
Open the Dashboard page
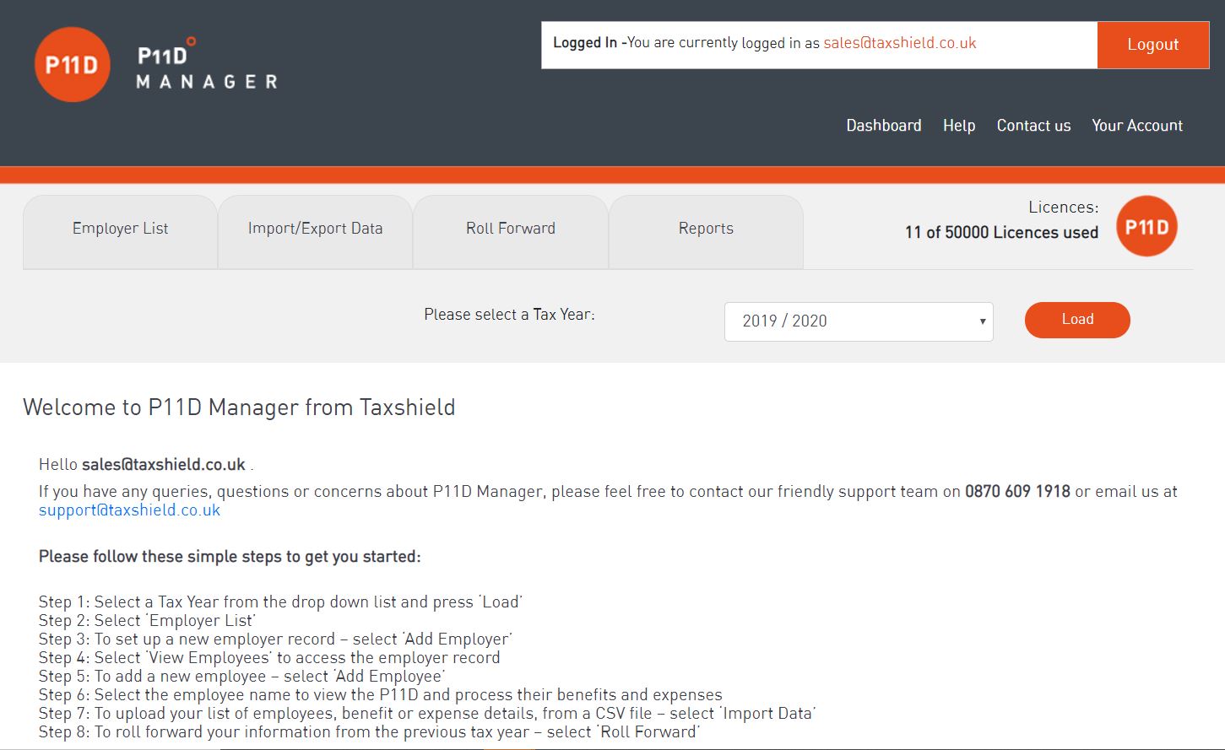[x=884, y=125]
